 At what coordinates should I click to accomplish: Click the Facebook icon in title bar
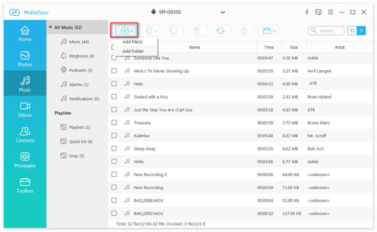point(307,13)
